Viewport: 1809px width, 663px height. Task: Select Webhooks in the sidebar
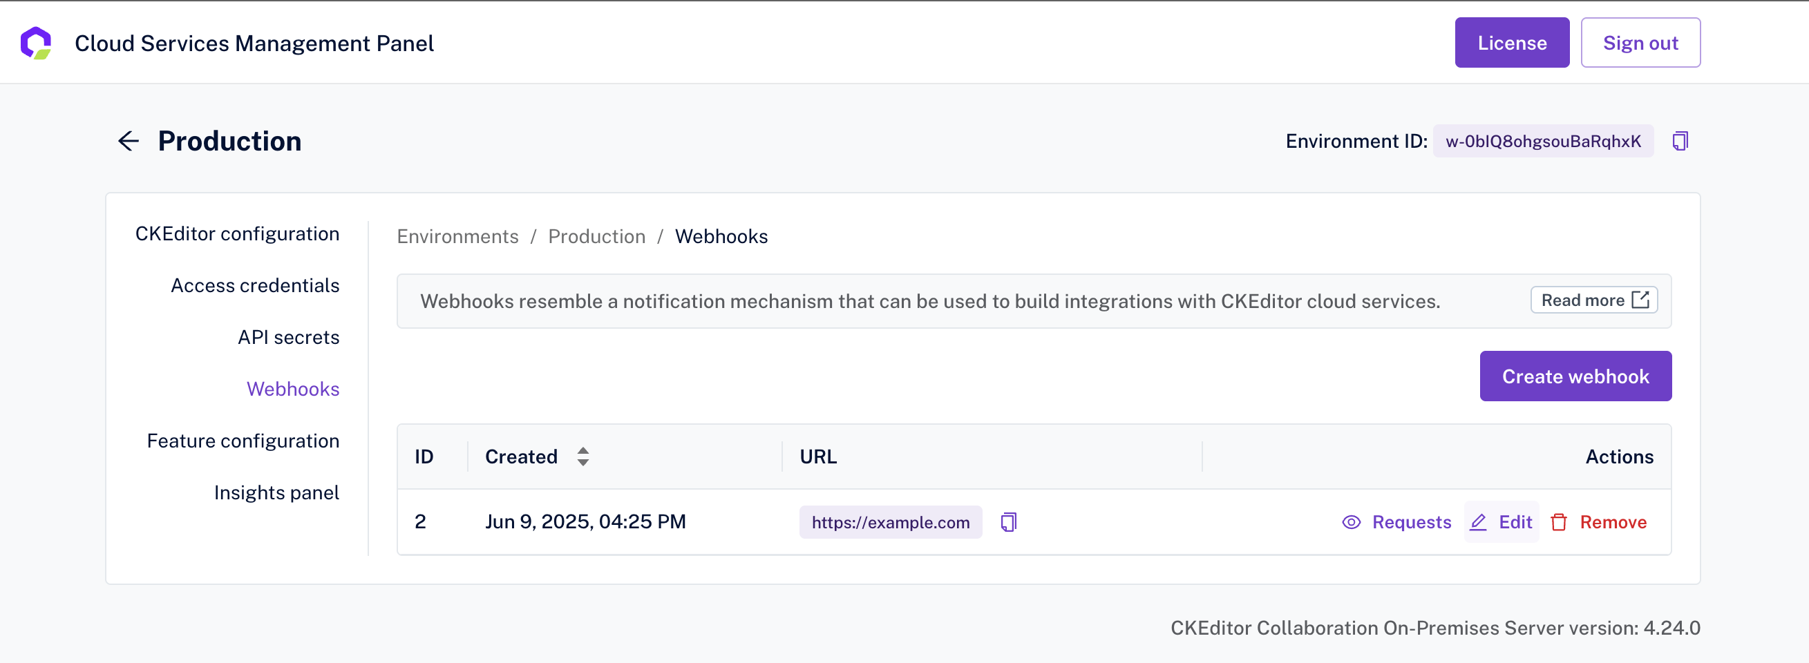coord(293,389)
